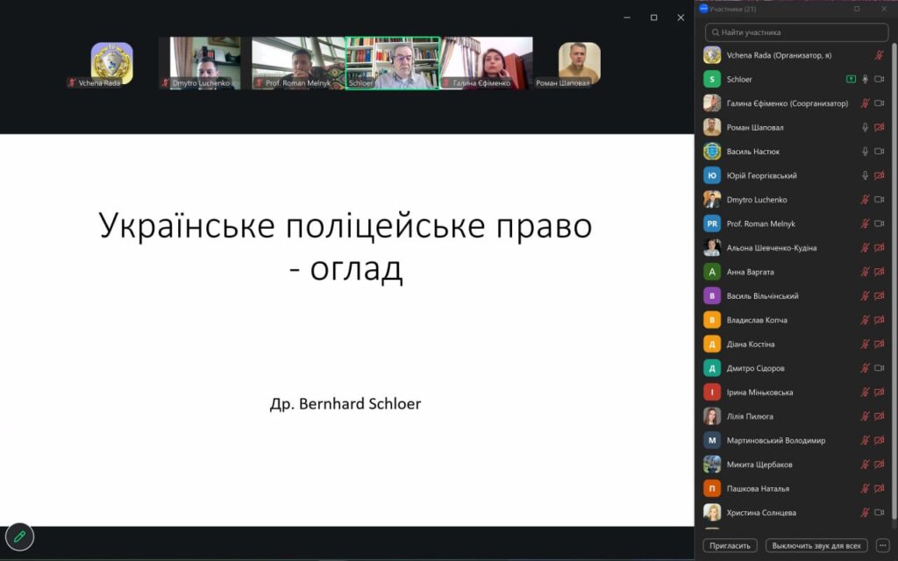
Task: Click Schloer's screen share indicator icon
Action: pyautogui.click(x=851, y=79)
